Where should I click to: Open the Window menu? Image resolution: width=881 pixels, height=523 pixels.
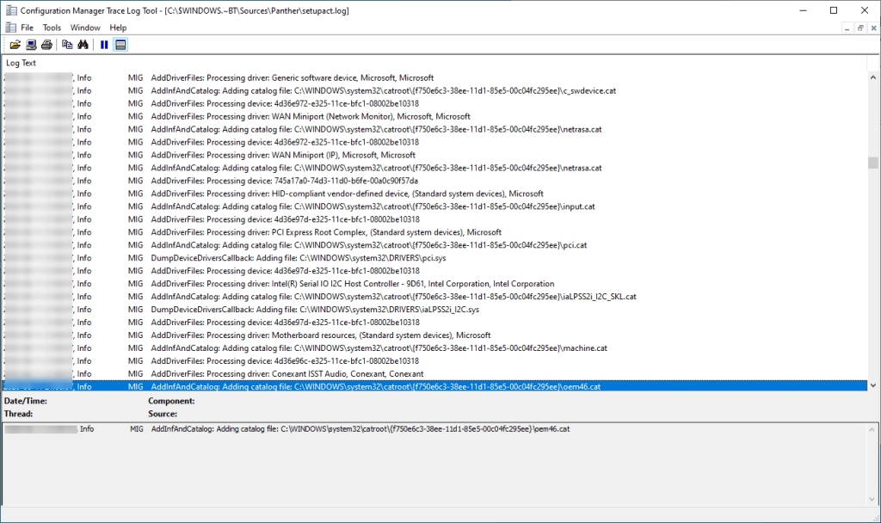pyautogui.click(x=85, y=28)
